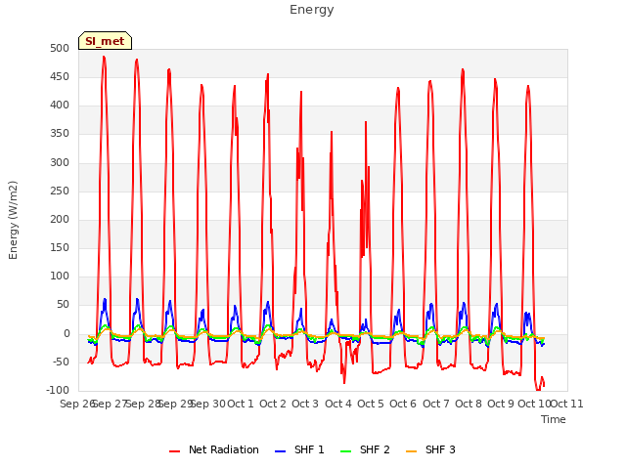This screenshot has width=626, height=469.
Task: Click the Oct 1 x-axis date label
Action: pyautogui.click(x=241, y=404)
